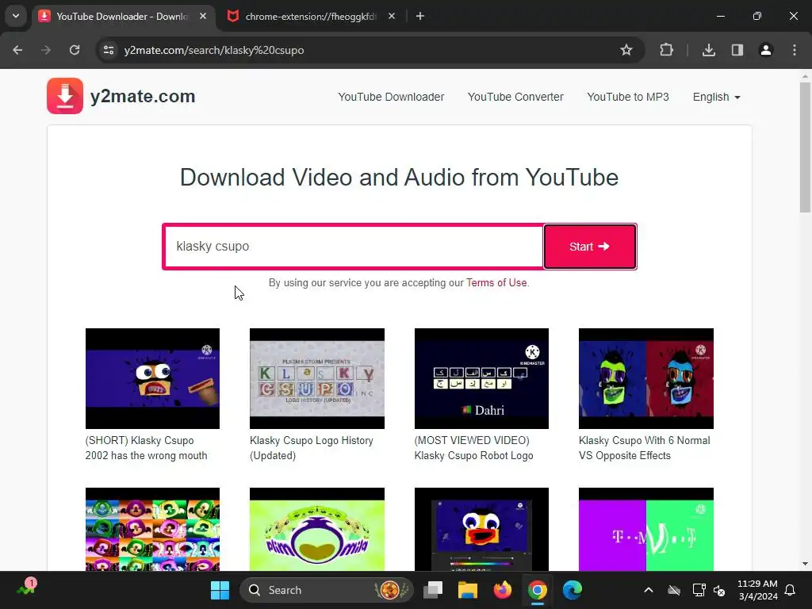Open thumbnail for Klasky Csupo Logo History
This screenshot has width=812, height=609.
317,378
